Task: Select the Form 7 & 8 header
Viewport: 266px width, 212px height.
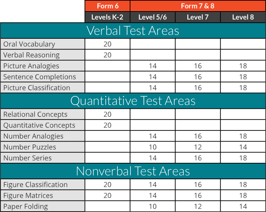Action: pyautogui.click(x=197, y=6)
